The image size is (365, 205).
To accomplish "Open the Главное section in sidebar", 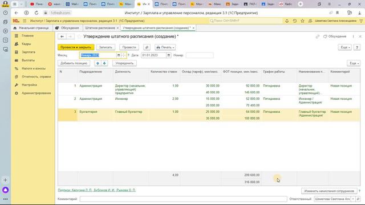I will pos(27,35).
